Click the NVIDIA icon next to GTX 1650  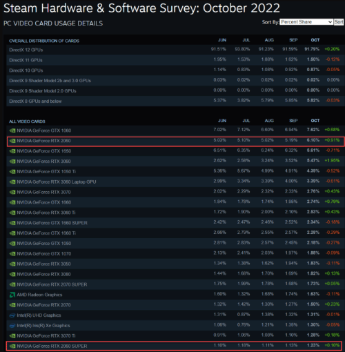pos(12,151)
